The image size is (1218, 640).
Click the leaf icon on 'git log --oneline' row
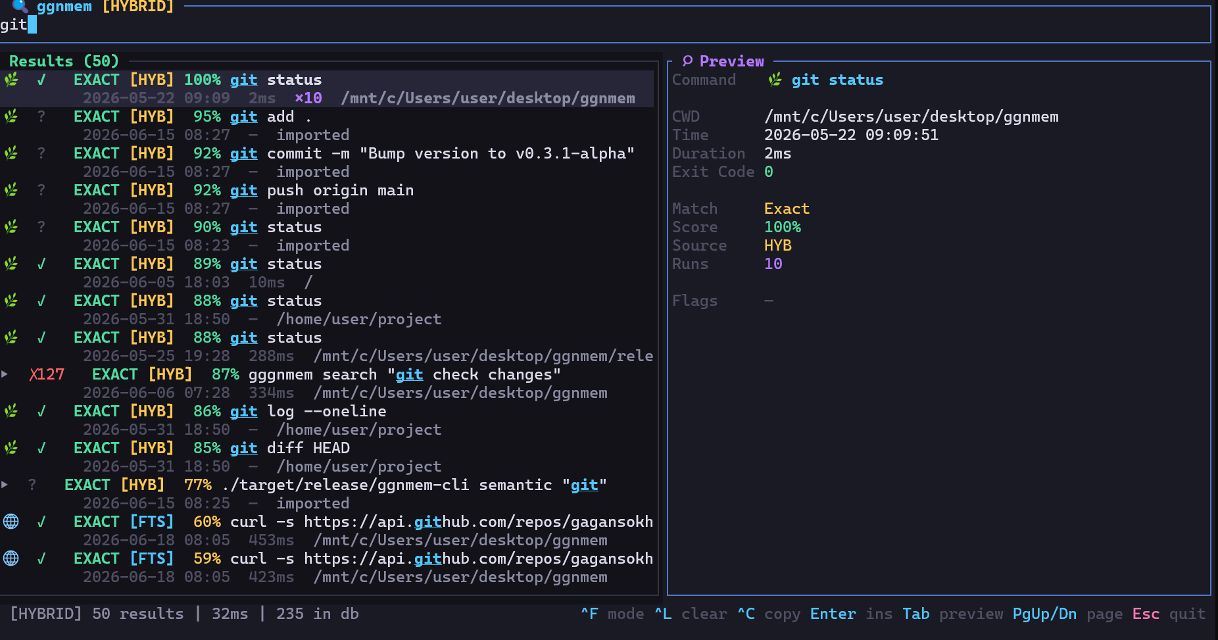11,411
